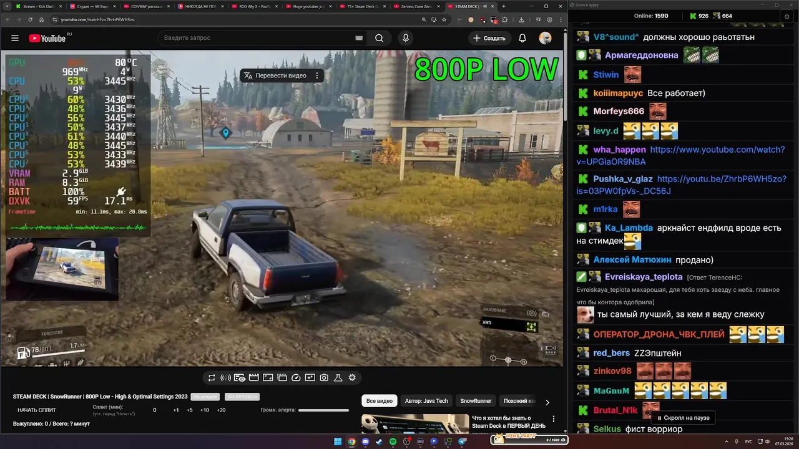This screenshot has width=799, height=449.
Task: Open Chrome extensions puzzle icon
Action: coord(504,19)
